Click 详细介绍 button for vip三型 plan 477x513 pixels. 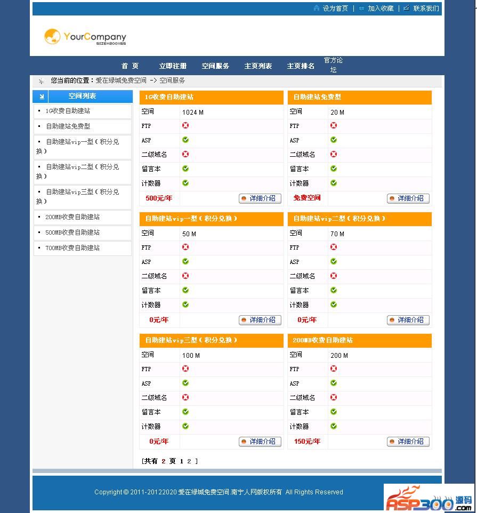pyautogui.click(x=260, y=442)
